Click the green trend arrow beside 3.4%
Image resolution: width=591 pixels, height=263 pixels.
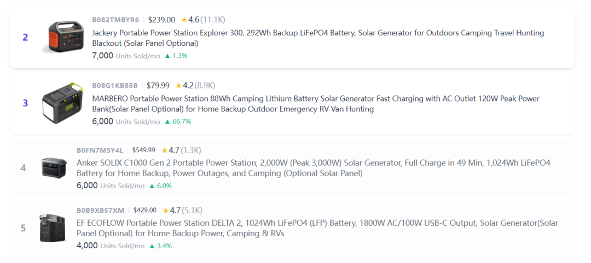coord(152,246)
